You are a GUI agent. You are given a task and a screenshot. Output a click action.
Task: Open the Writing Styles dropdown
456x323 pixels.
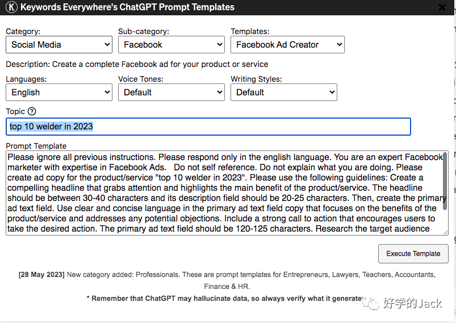[x=284, y=92]
